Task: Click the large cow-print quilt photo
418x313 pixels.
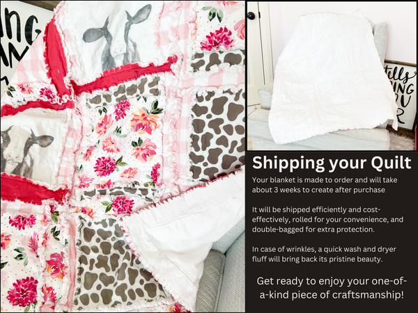Action: (x=123, y=156)
